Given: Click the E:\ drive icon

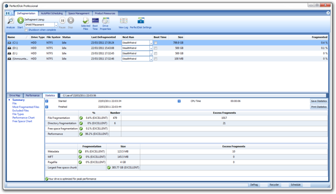Looking at the screenshot, I should [9, 53].
